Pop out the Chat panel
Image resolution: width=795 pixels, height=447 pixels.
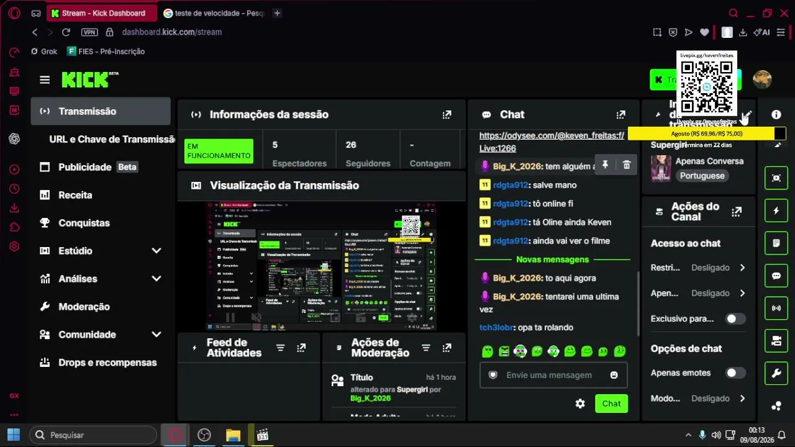point(620,115)
